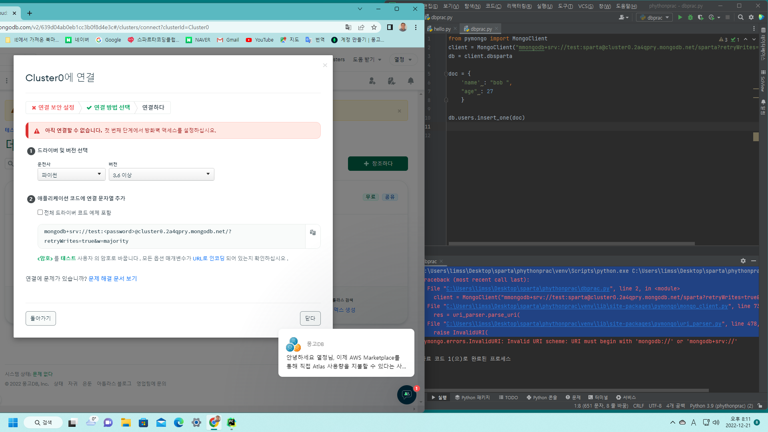This screenshot has width=768, height=432.
Task: Open the TODO tool window tab
Action: 508,397
